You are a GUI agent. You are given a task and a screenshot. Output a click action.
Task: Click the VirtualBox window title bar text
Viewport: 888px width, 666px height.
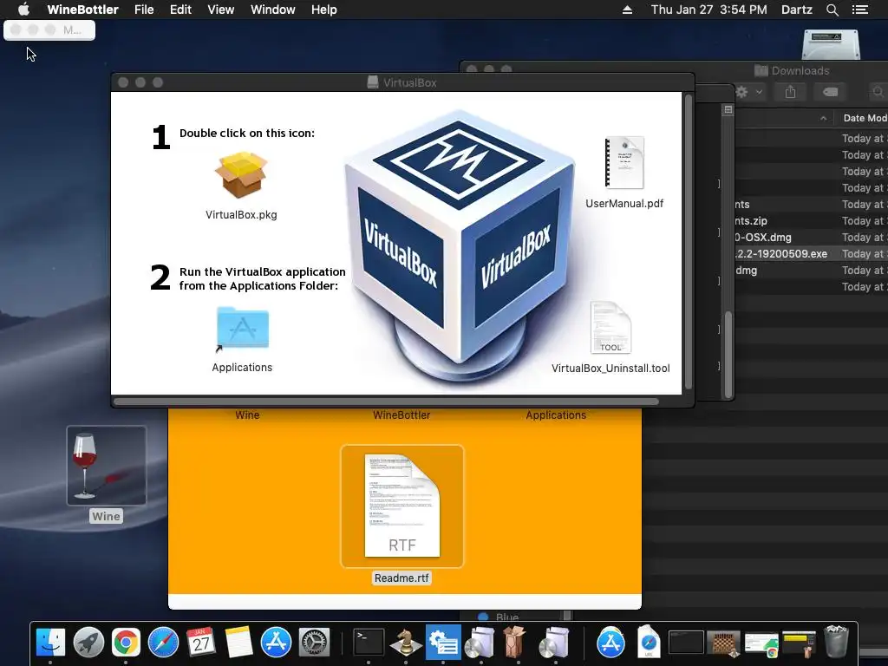coord(410,82)
